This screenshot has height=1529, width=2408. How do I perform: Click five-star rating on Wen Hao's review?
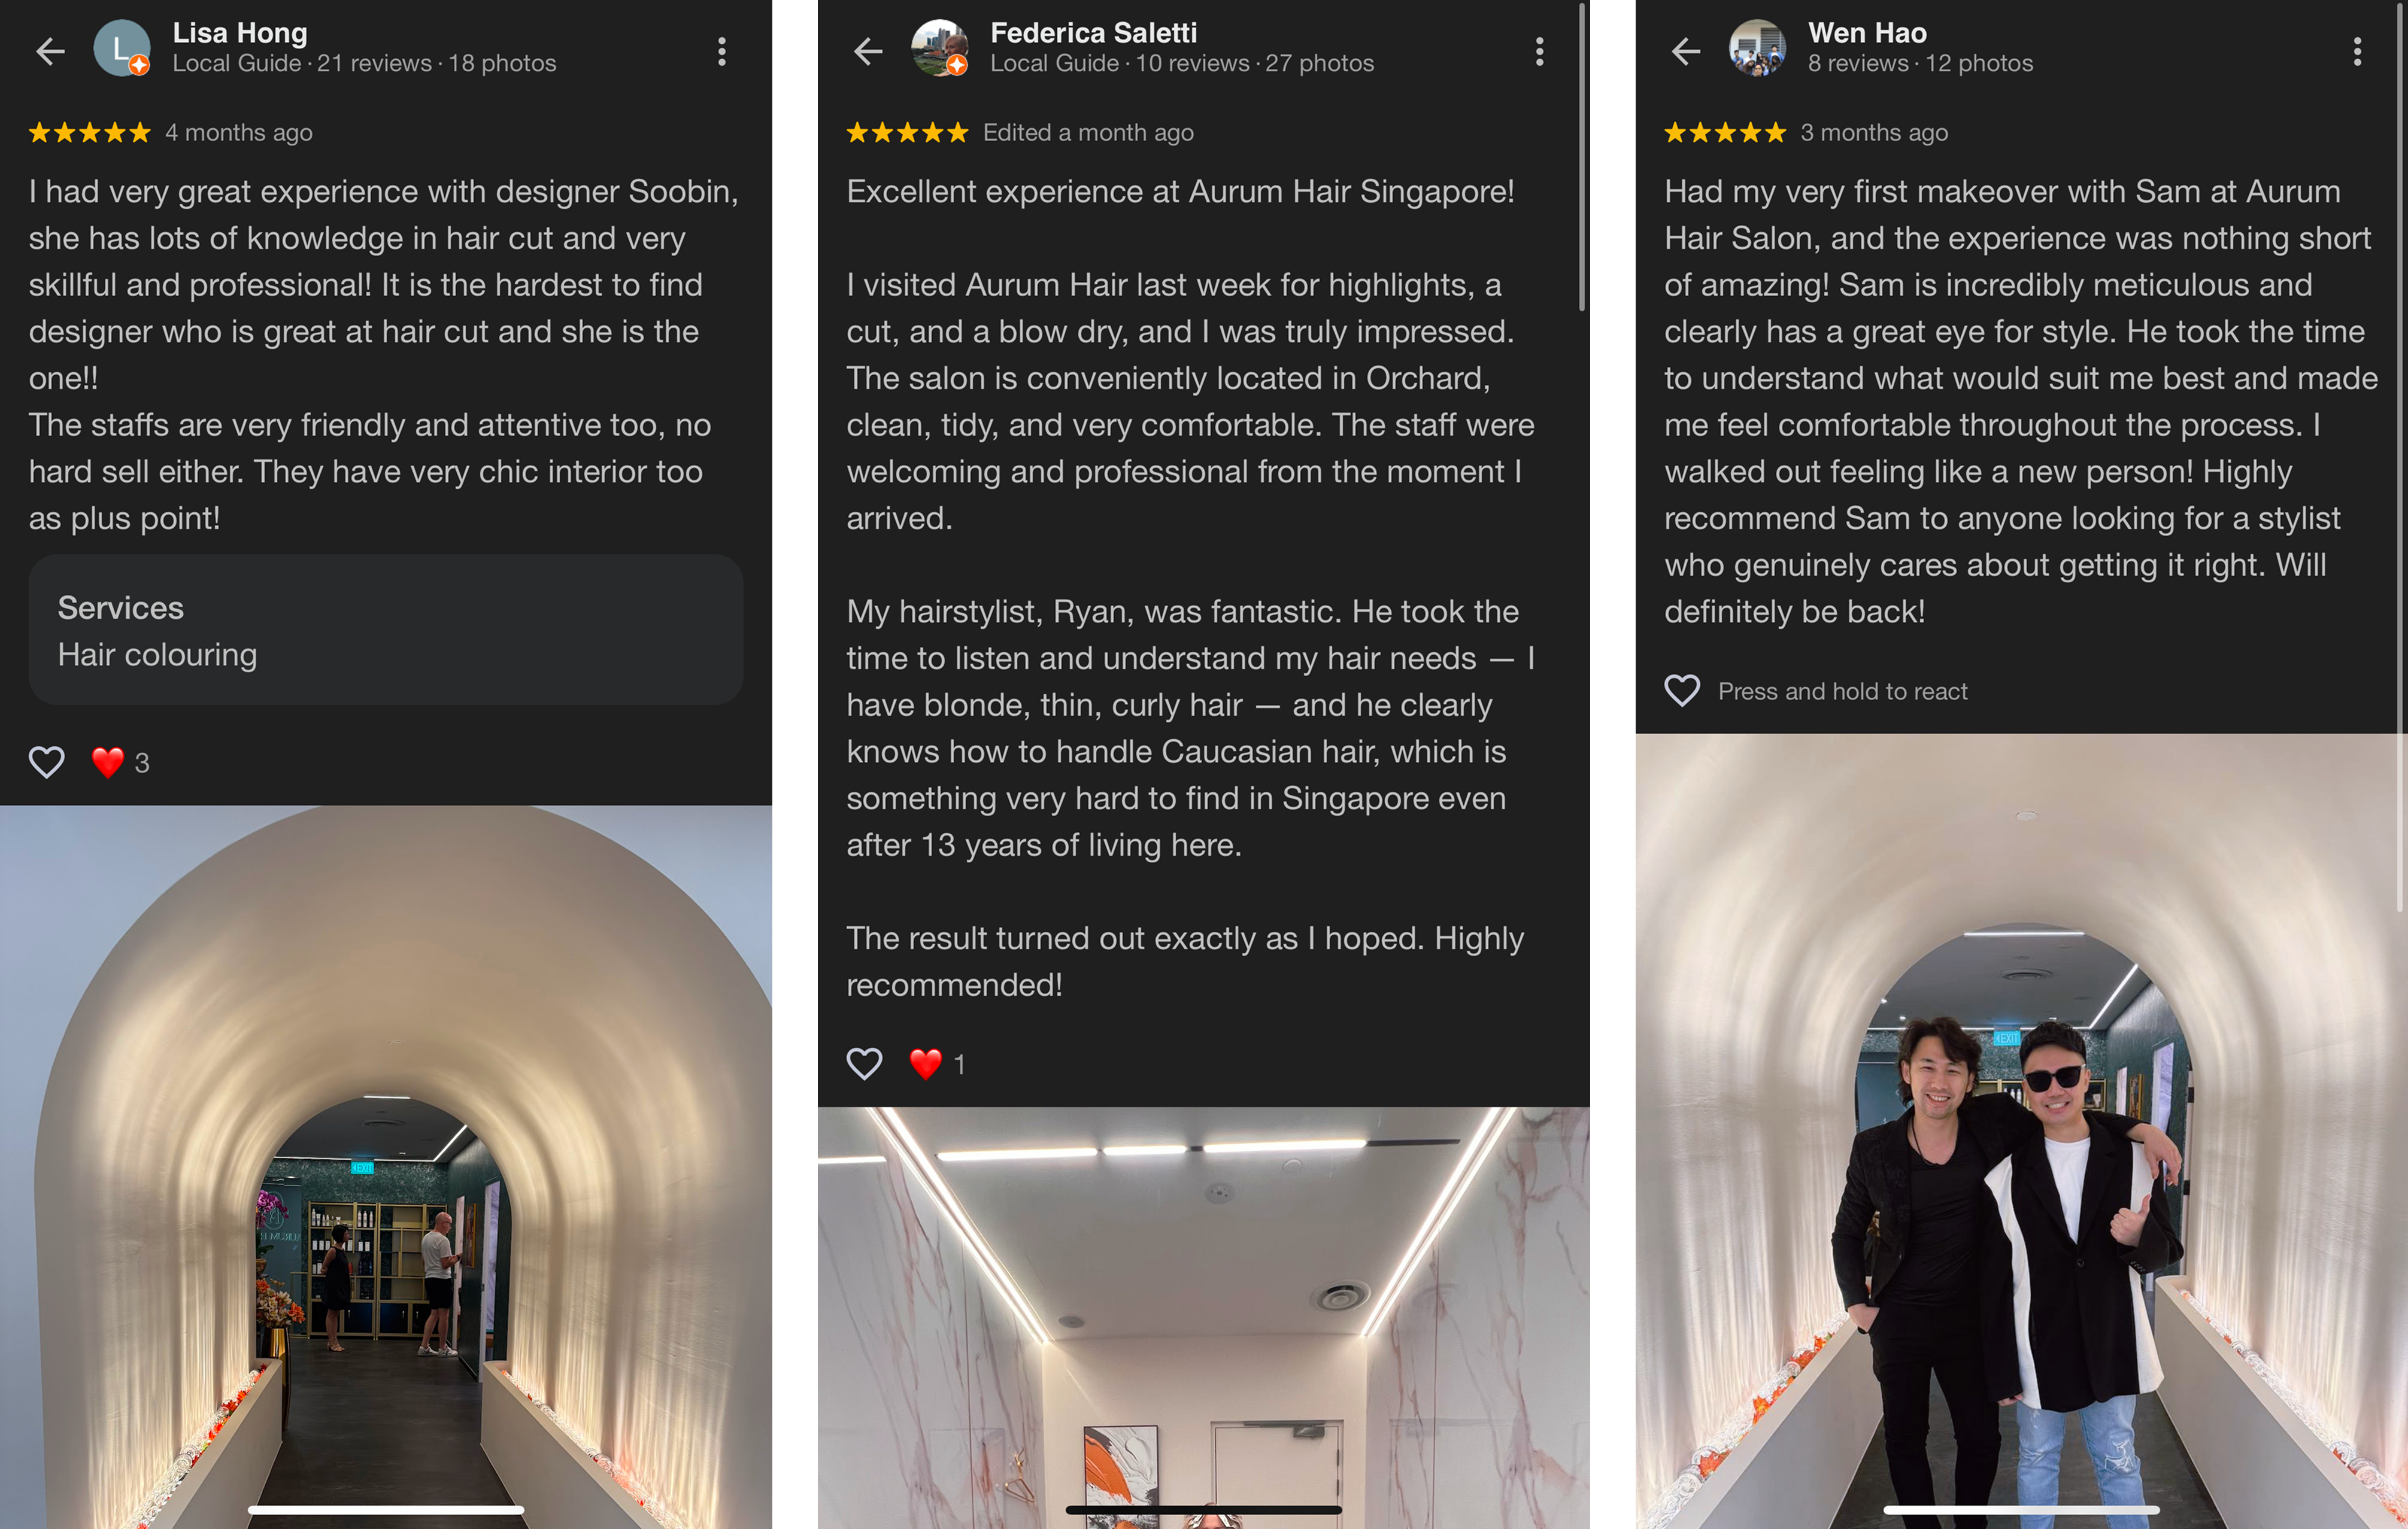pos(1725,132)
